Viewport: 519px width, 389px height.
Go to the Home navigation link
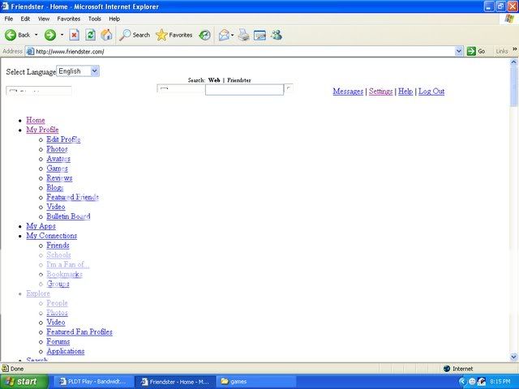[x=36, y=120]
